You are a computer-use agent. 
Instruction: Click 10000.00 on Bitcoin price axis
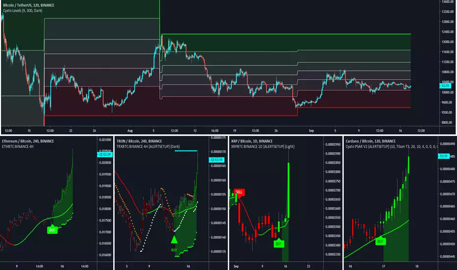coord(447,92)
